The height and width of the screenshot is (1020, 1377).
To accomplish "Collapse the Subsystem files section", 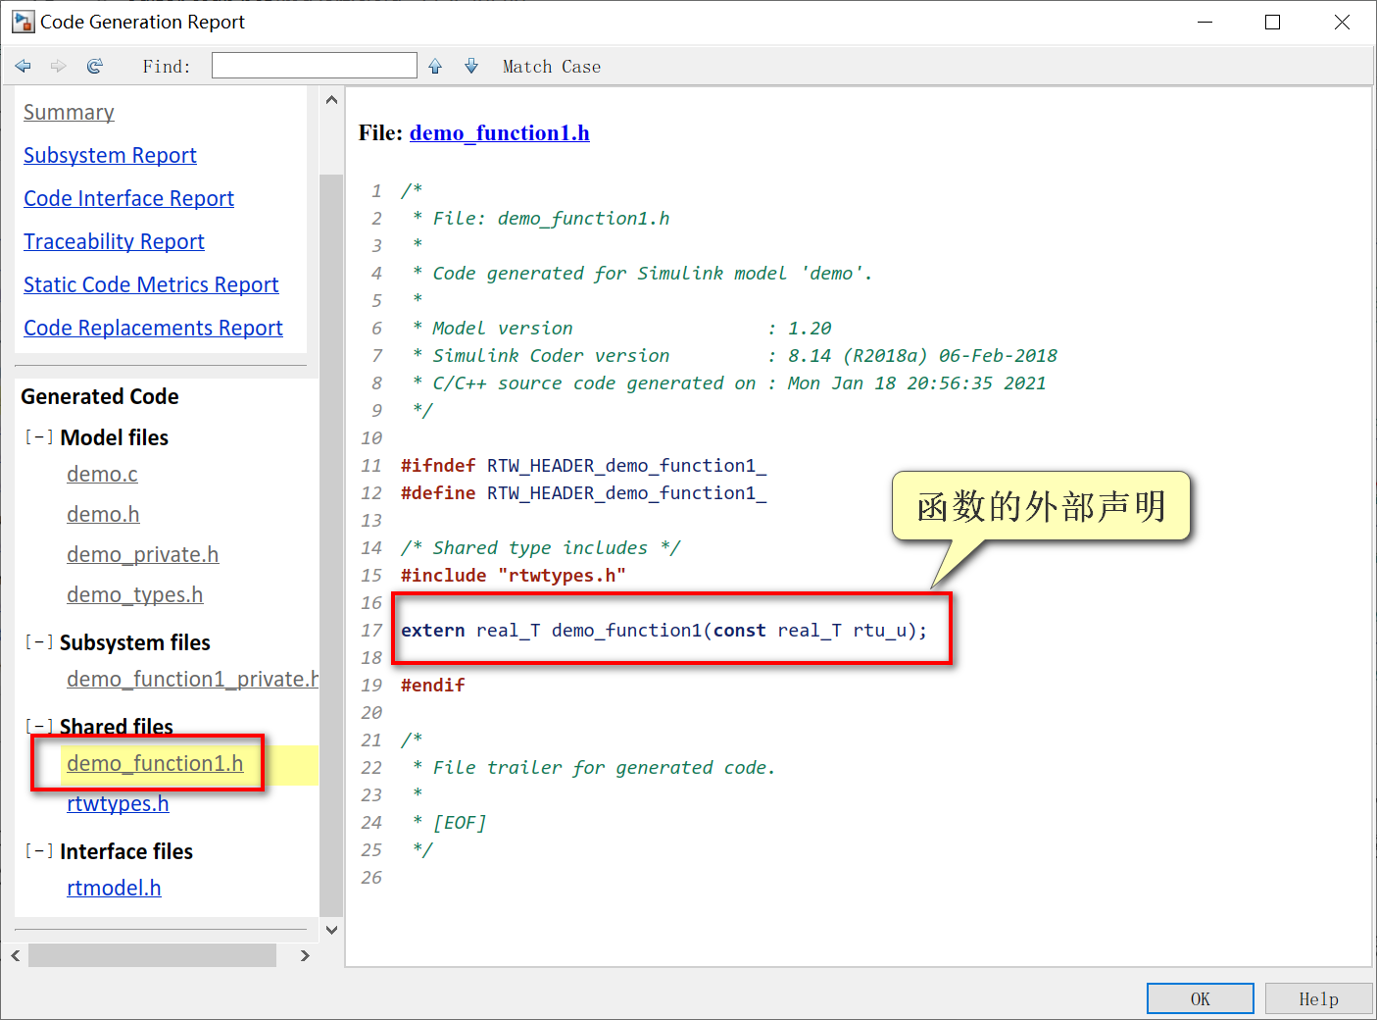I will pos(39,642).
